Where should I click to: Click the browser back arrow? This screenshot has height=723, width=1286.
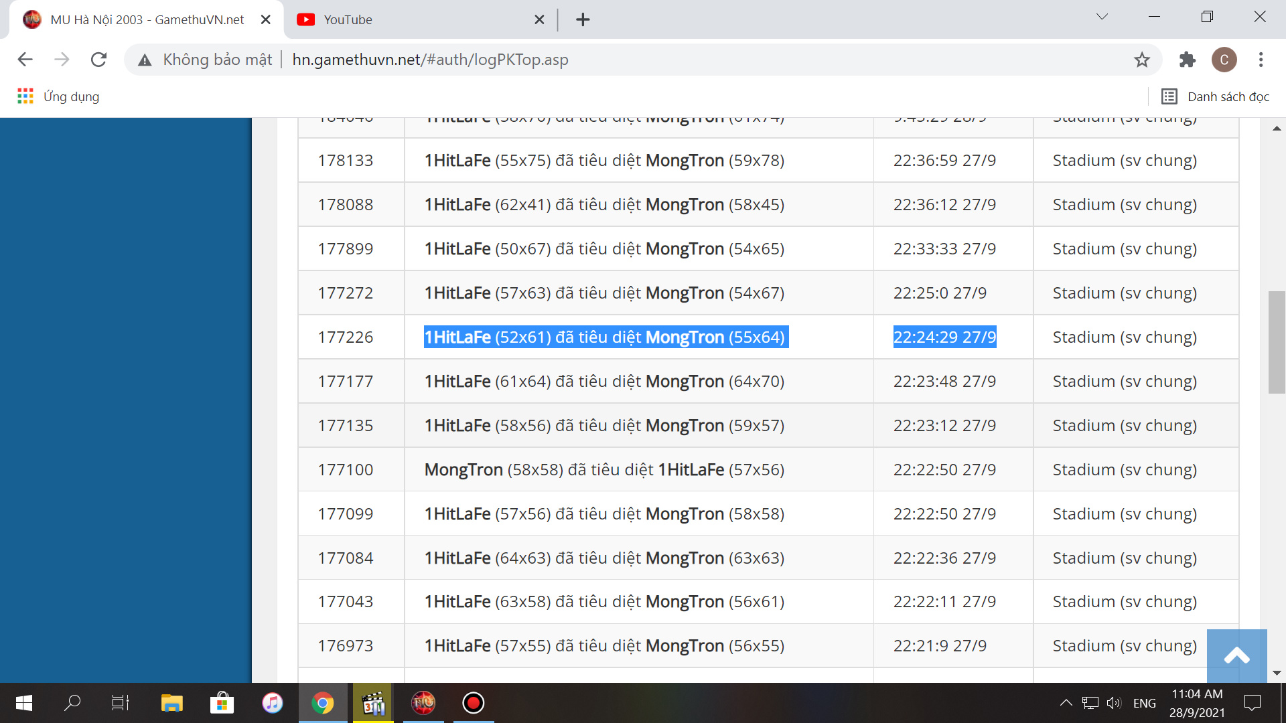pyautogui.click(x=25, y=60)
